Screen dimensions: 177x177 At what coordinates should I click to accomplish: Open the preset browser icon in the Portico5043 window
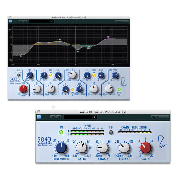[x=95, y=117]
